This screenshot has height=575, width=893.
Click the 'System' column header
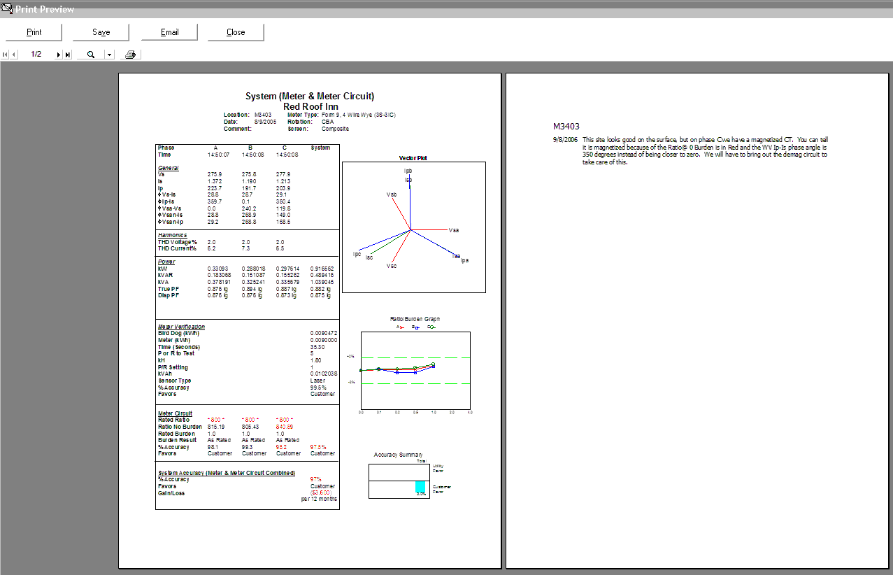click(320, 148)
